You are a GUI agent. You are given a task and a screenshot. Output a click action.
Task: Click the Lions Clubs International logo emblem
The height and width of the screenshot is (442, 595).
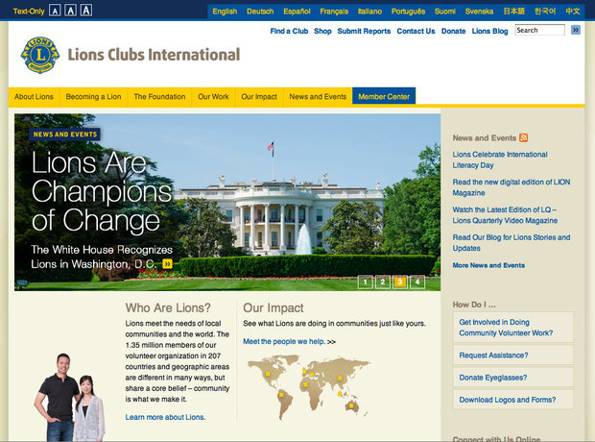pyautogui.click(x=40, y=56)
